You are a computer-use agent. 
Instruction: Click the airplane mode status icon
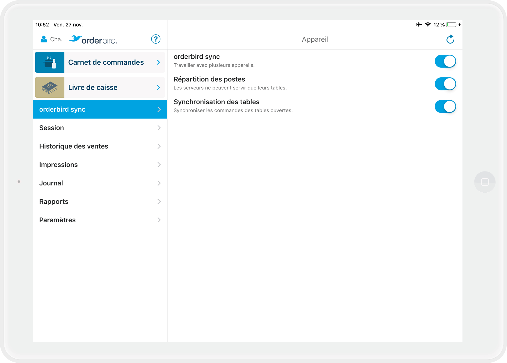[419, 24]
